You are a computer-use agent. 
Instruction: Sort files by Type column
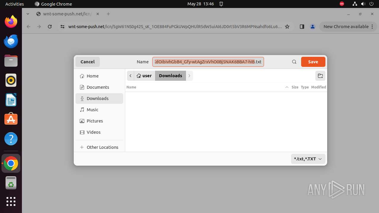point(305,87)
